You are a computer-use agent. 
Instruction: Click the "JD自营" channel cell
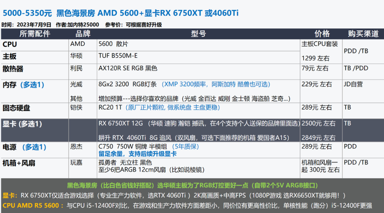(x=353, y=84)
